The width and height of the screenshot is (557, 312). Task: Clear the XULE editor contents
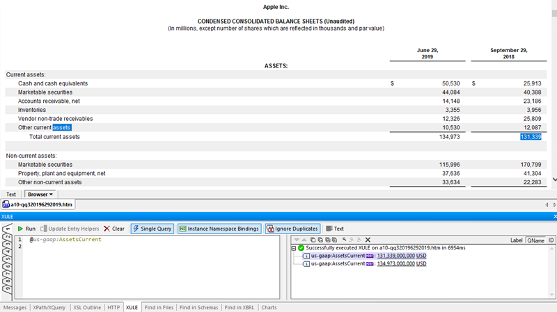[x=113, y=229]
